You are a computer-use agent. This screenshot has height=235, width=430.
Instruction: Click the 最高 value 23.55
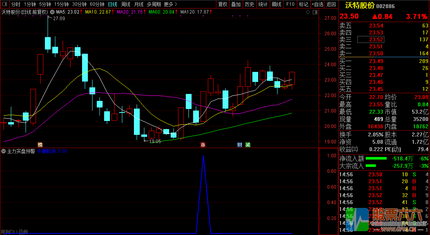coord(376,105)
